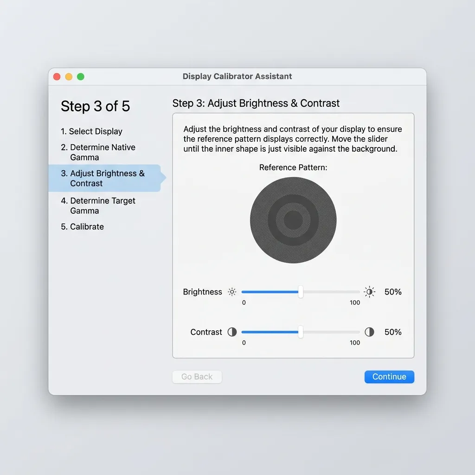Click the low contrast half-circle icon

click(232, 332)
